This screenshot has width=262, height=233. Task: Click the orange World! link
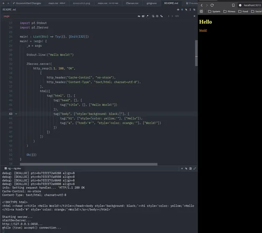203,30
